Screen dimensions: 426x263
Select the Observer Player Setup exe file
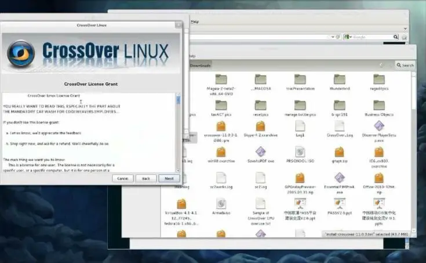[x=379, y=131]
